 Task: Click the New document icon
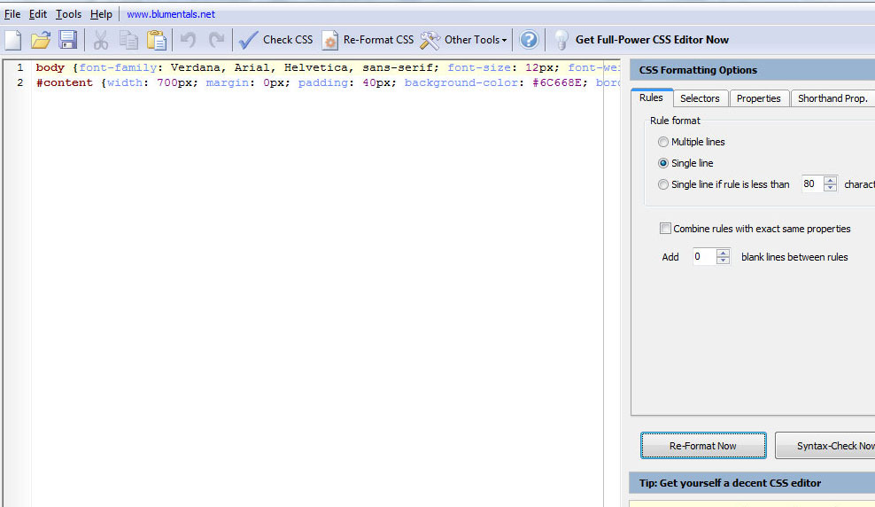click(13, 40)
